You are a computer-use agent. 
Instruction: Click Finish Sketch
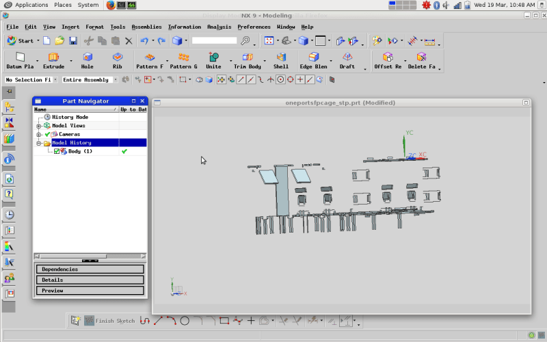click(x=109, y=321)
